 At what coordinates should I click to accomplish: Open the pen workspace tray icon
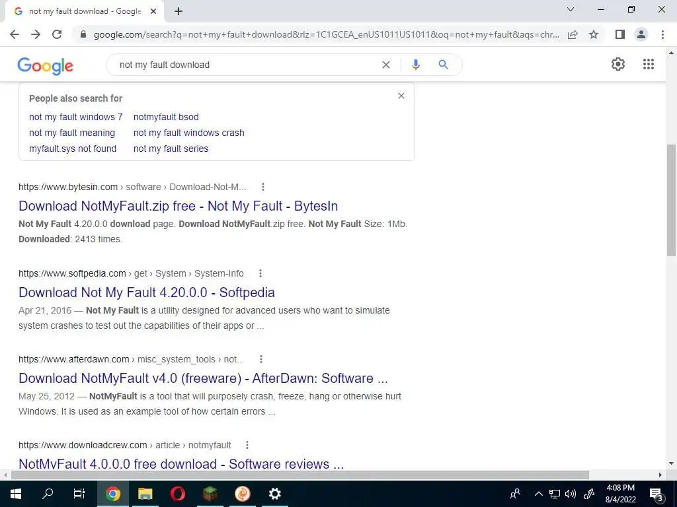coord(589,494)
